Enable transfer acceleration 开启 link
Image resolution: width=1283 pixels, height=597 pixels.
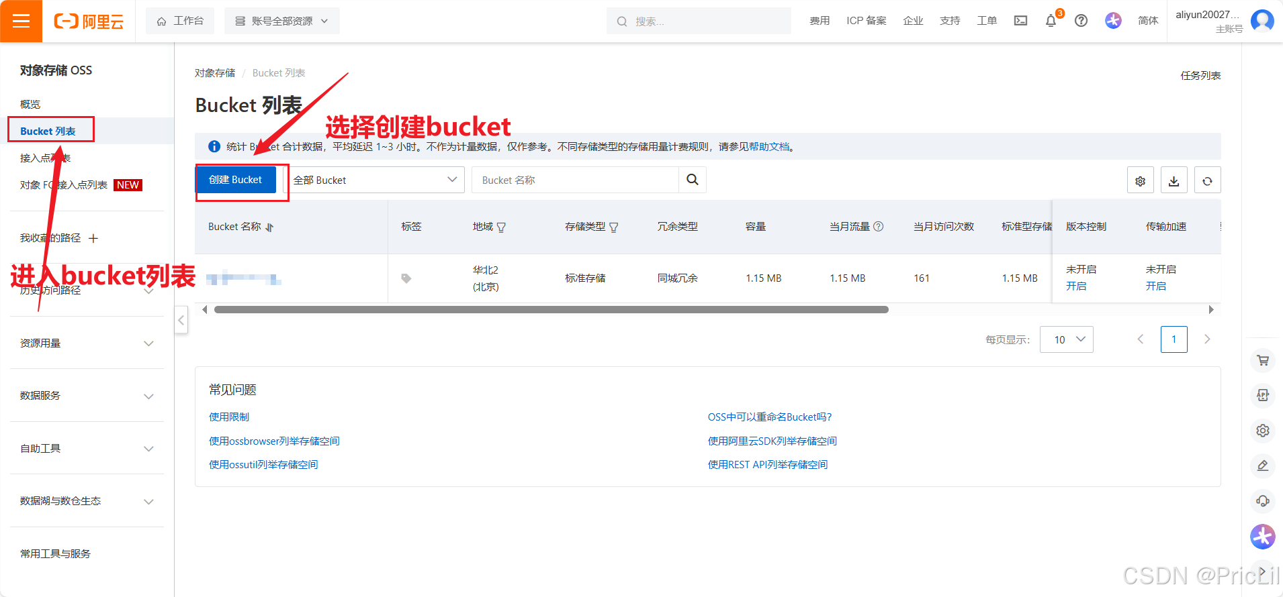tap(1156, 286)
